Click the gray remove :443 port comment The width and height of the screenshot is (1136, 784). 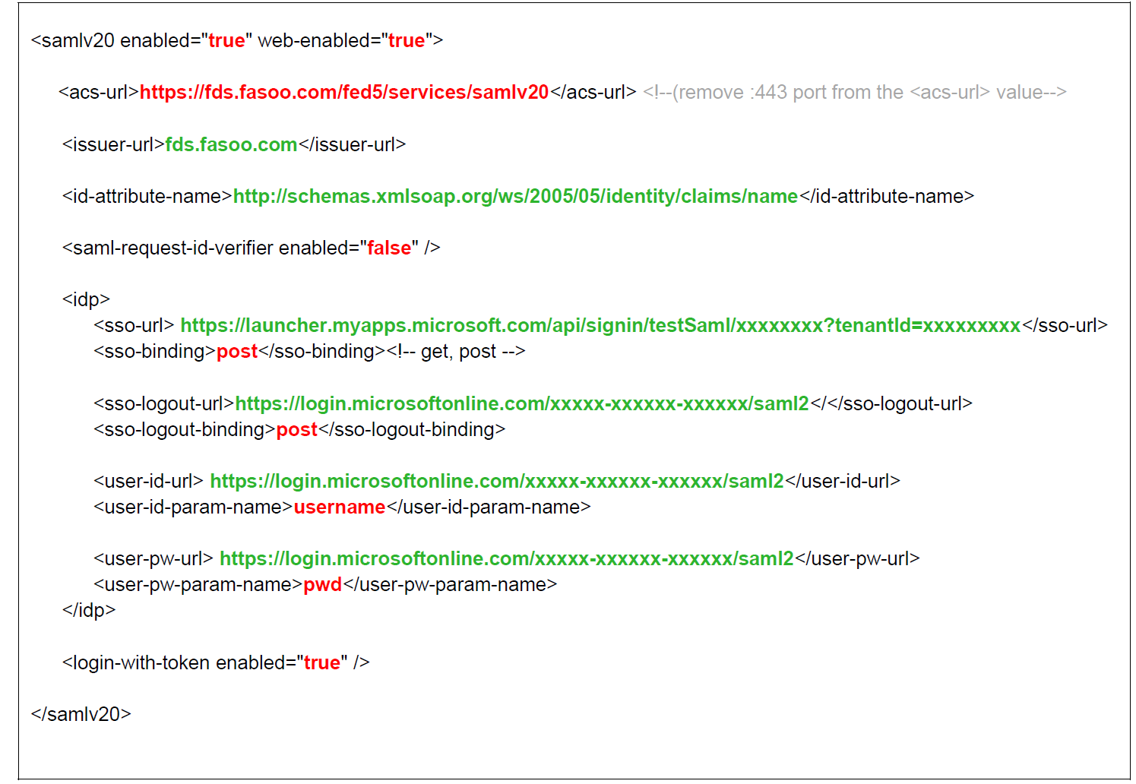pos(855,93)
